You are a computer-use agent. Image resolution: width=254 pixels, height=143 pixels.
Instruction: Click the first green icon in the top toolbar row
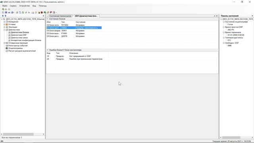point(3,9)
